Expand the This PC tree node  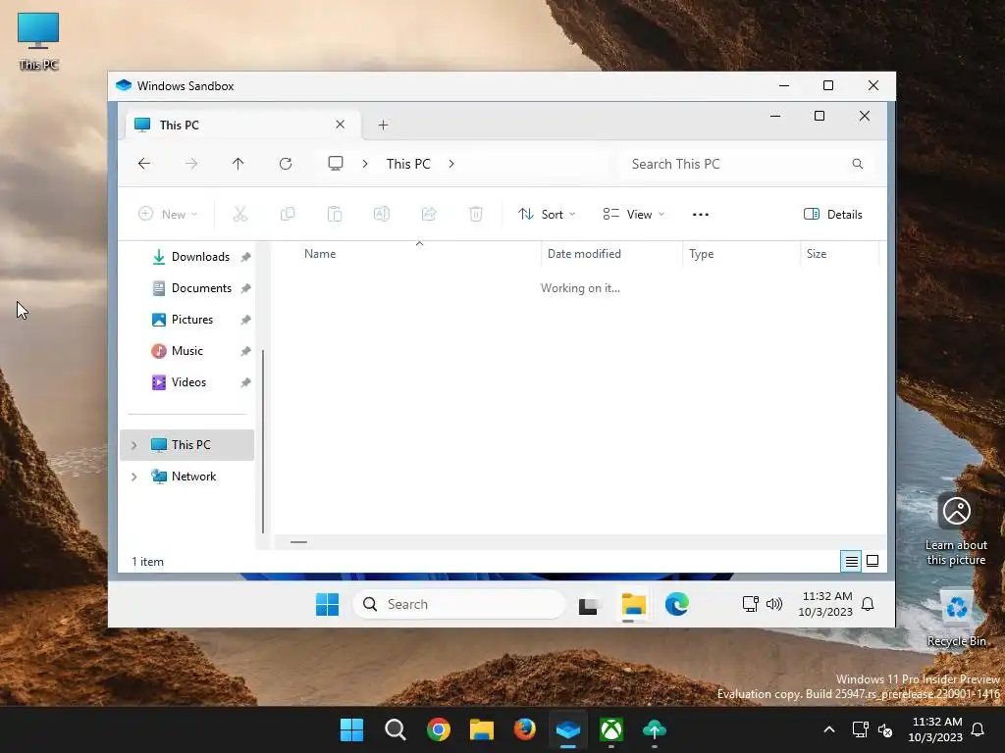(x=133, y=445)
